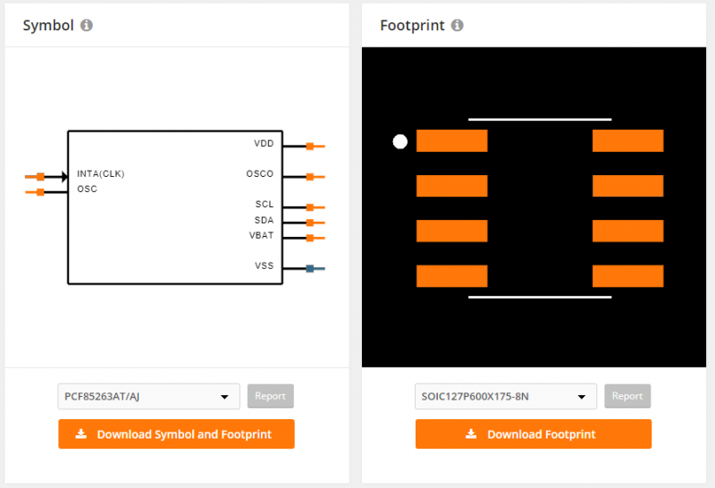Select the bottom-right orange footprint pad
This screenshot has width=715, height=488.
click(627, 276)
